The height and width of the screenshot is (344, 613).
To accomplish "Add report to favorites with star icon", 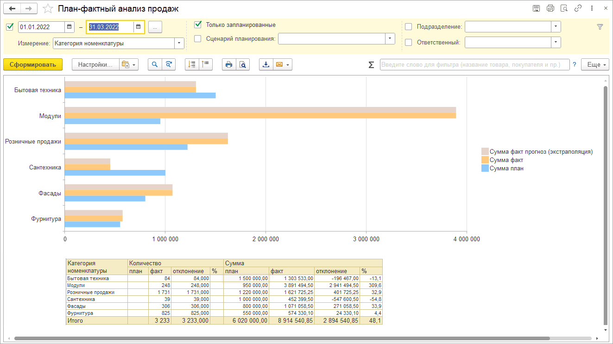I will click(47, 9).
